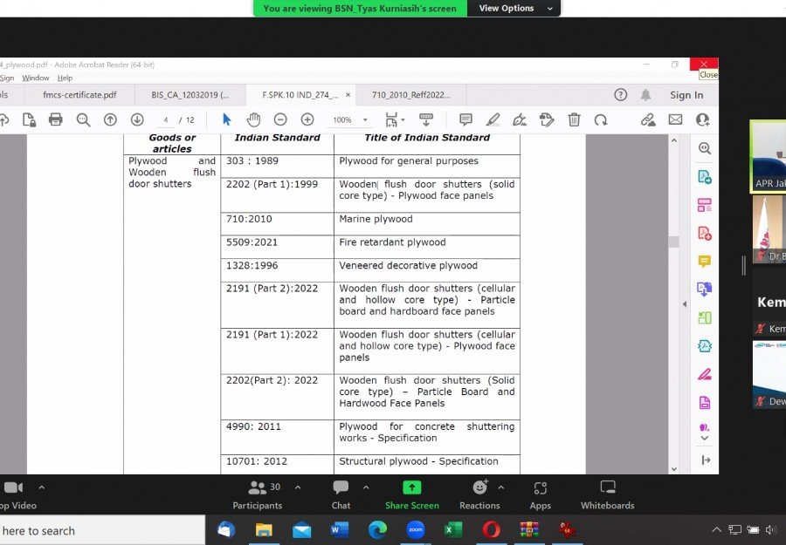Go to next page with the down arrow
The image size is (786, 545).
coord(137,119)
